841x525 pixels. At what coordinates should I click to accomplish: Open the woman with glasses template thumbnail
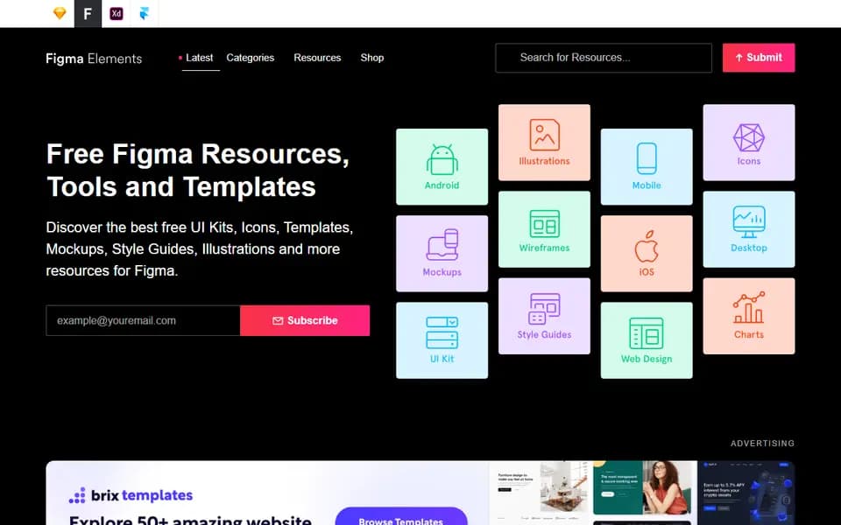[642, 487]
